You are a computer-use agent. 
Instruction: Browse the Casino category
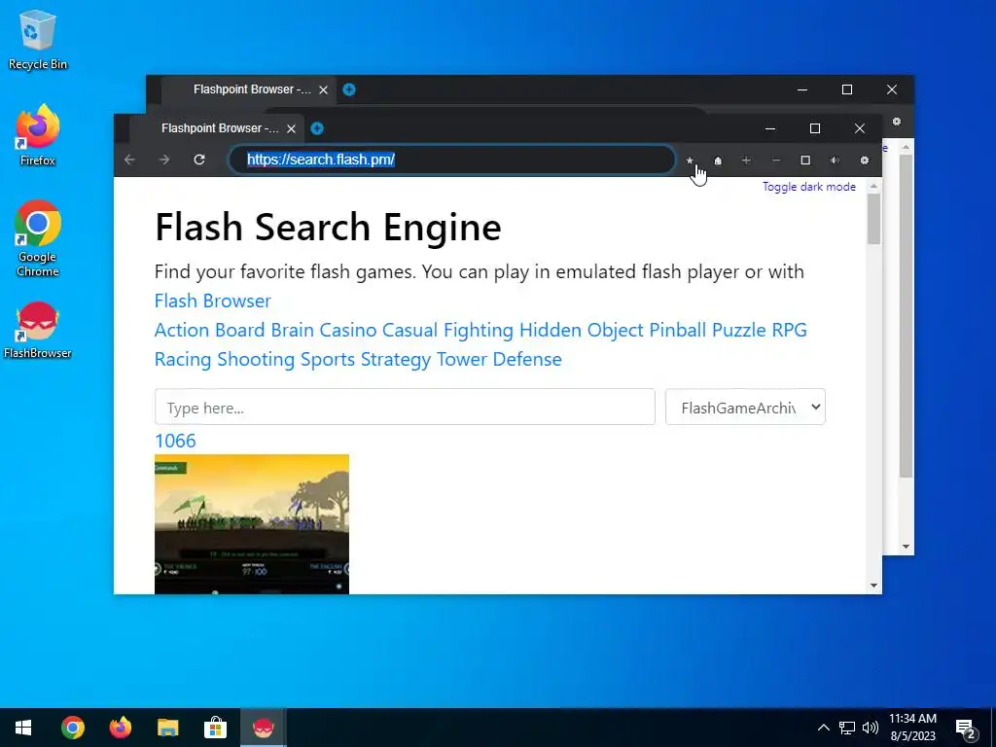tap(347, 330)
